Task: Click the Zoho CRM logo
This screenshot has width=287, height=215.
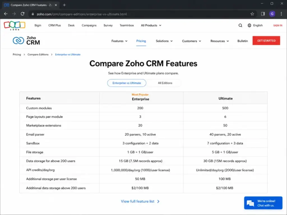Action: click(x=26, y=41)
